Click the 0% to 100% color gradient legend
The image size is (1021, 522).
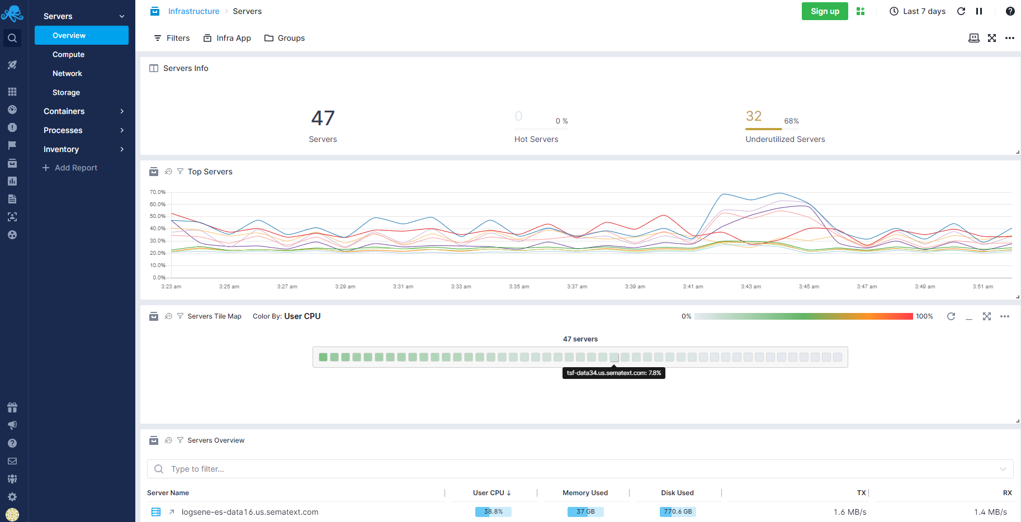coord(804,316)
